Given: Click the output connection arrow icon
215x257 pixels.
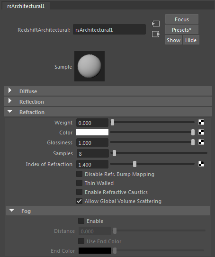Looking at the screenshot, I should click(156, 34).
